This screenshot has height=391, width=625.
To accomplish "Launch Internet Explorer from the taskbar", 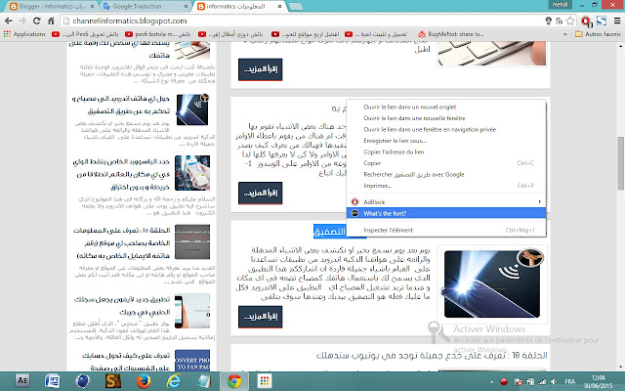I will (174, 381).
